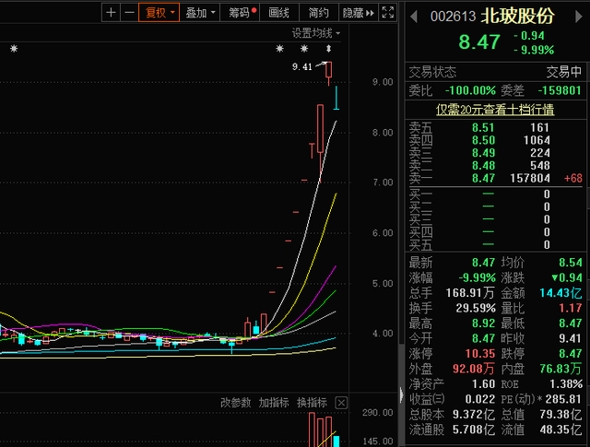This screenshot has height=447, width=590.
Task: Click 交易中 status text
Action: 563,72
